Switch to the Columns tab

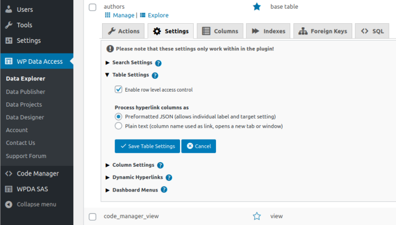click(x=220, y=31)
